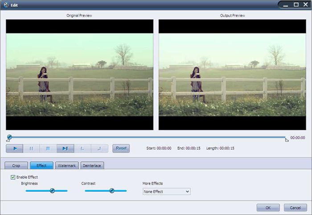Reset the trim settings
The width and height of the screenshot is (312, 215).
click(x=121, y=149)
